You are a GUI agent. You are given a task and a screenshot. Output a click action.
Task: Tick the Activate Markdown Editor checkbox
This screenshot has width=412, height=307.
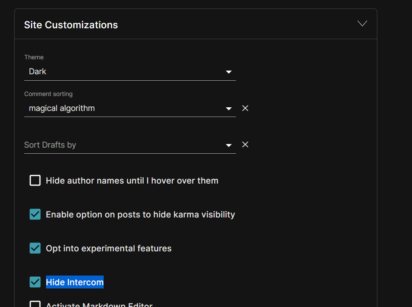click(x=35, y=304)
